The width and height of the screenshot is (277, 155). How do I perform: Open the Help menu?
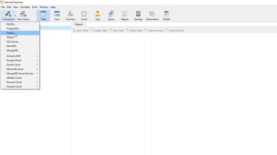click(x=53, y=7)
